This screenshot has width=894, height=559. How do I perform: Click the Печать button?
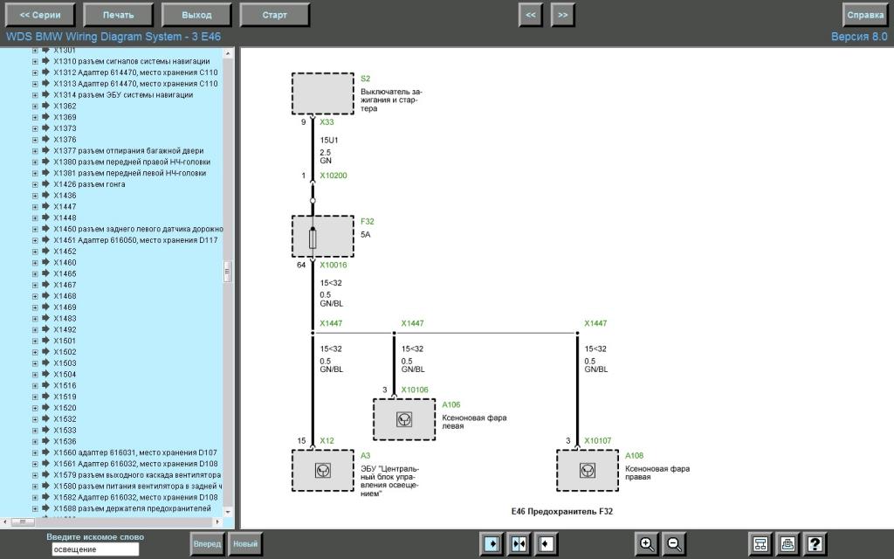(x=119, y=15)
